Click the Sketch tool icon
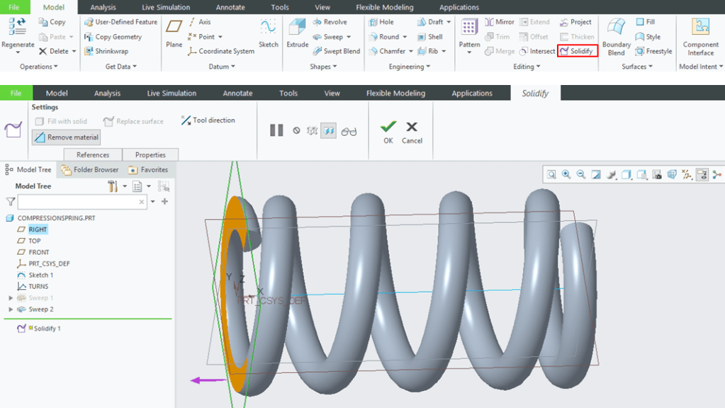The image size is (725, 408). coord(268,33)
